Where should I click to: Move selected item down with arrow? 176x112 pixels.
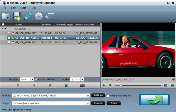[34, 85]
